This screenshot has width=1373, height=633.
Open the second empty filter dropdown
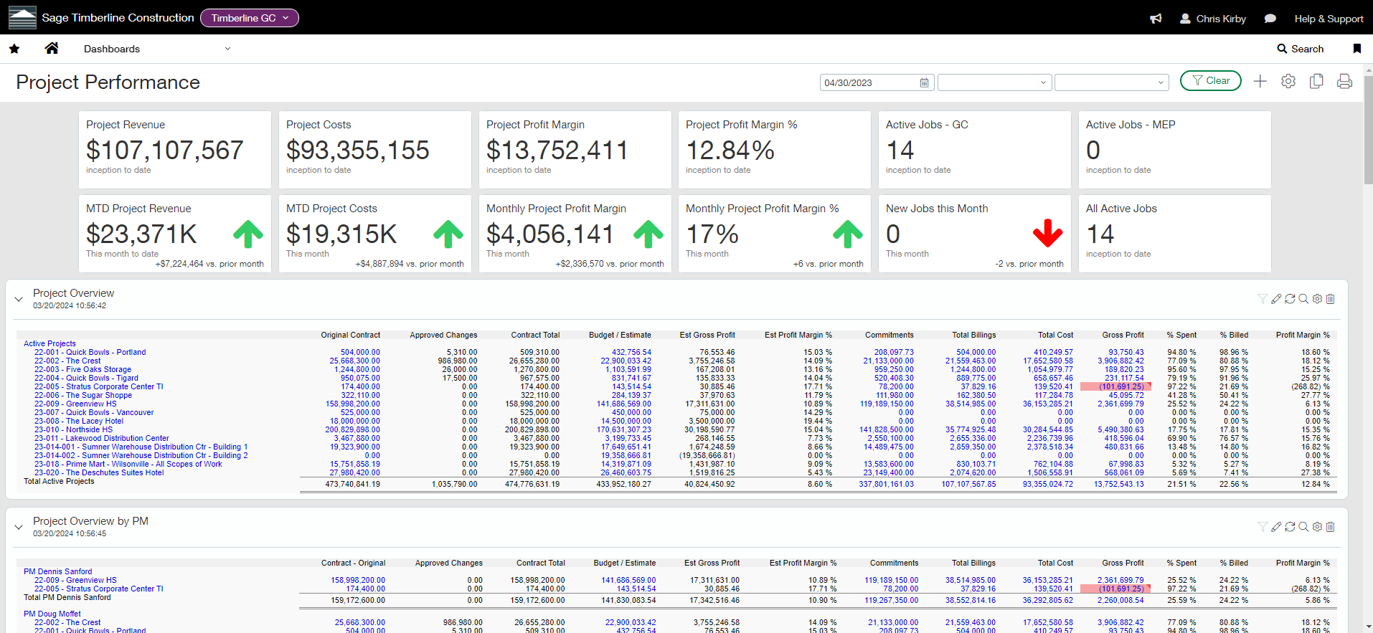[1111, 82]
